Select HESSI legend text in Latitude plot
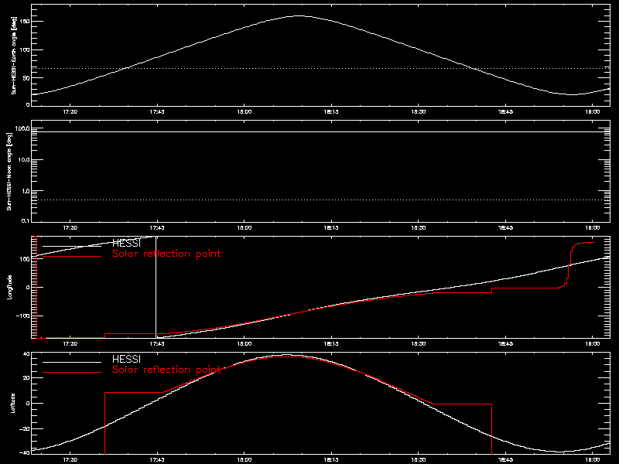The image size is (619, 464). coord(126,360)
